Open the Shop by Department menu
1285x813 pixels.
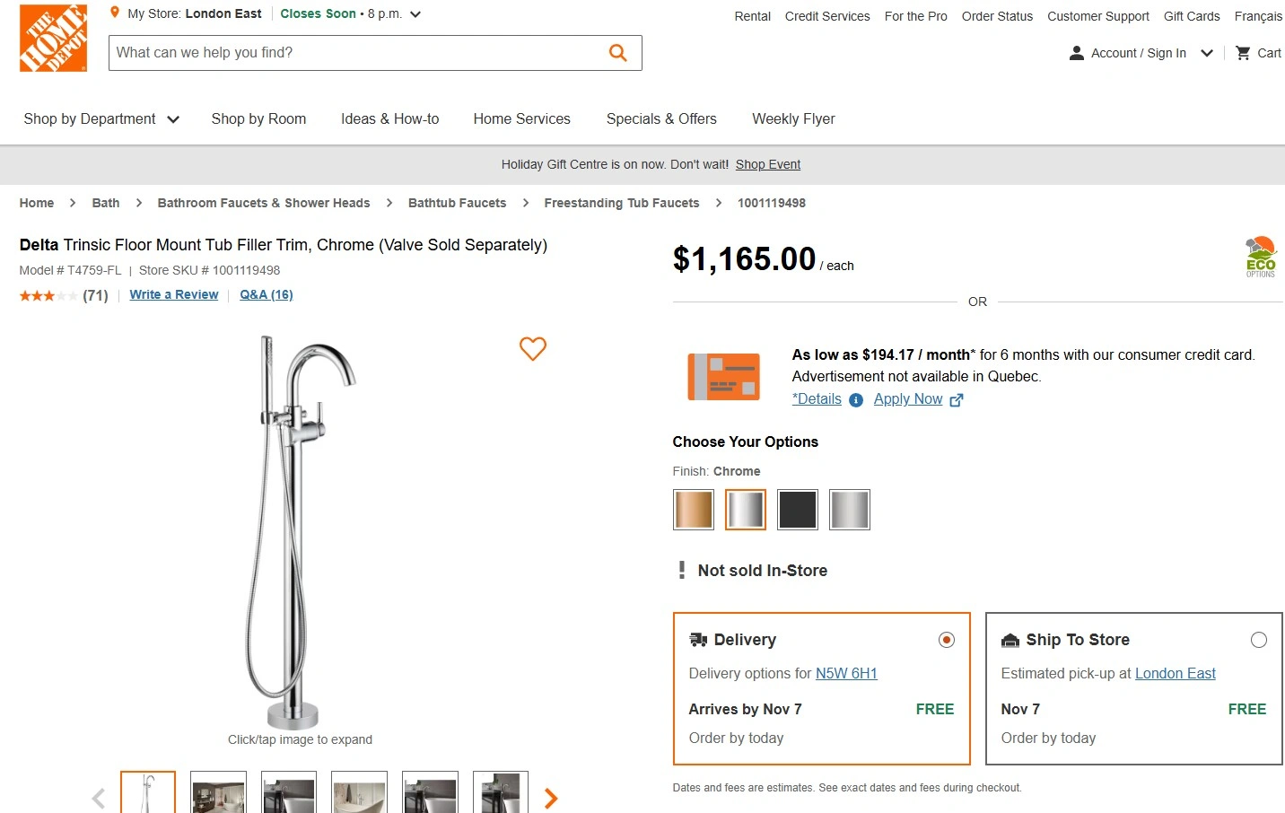tap(101, 119)
